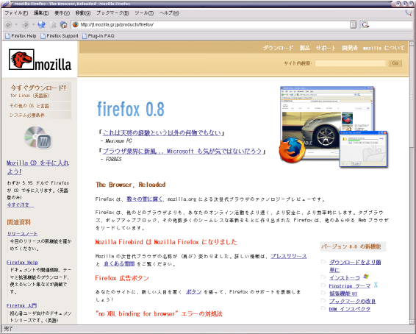Screen dimensions: 416x334
Task: Click the Firefox globe logo on screenshot
Action: coord(292,150)
